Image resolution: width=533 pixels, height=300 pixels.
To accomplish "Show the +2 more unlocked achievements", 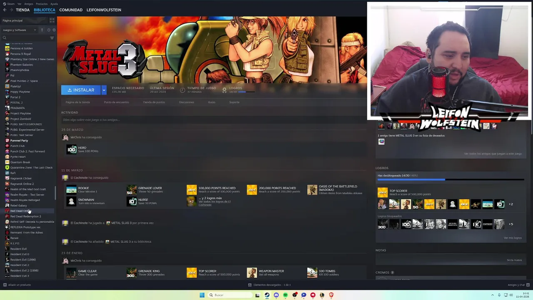I will click(x=511, y=204).
